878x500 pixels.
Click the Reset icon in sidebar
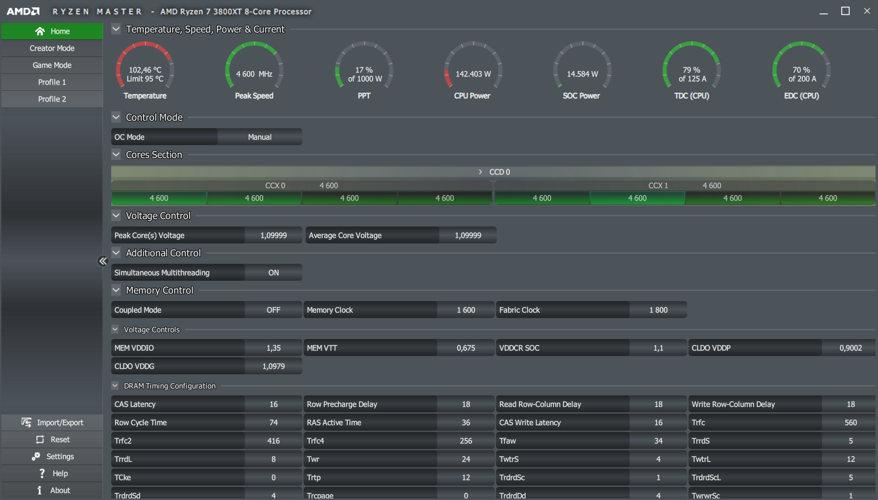[x=40, y=439]
